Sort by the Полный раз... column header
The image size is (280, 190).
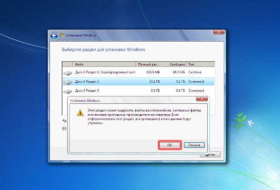pos(148,64)
